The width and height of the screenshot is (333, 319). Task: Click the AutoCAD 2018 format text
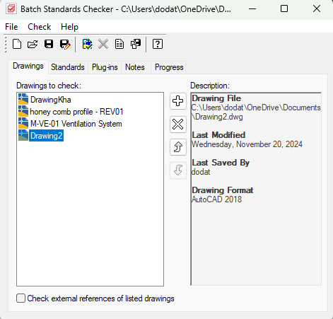click(x=216, y=199)
